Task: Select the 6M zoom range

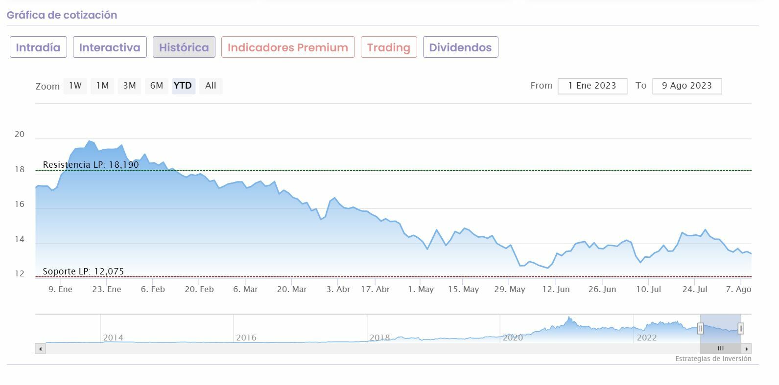Action: [x=157, y=86]
